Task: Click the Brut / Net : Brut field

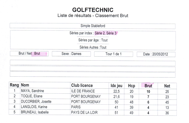Action: coord(29,53)
